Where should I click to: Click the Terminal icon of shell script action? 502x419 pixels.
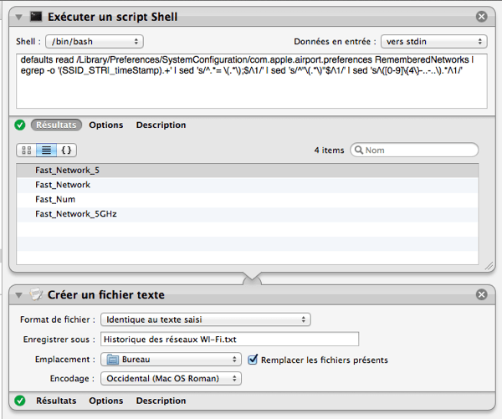click(x=35, y=16)
